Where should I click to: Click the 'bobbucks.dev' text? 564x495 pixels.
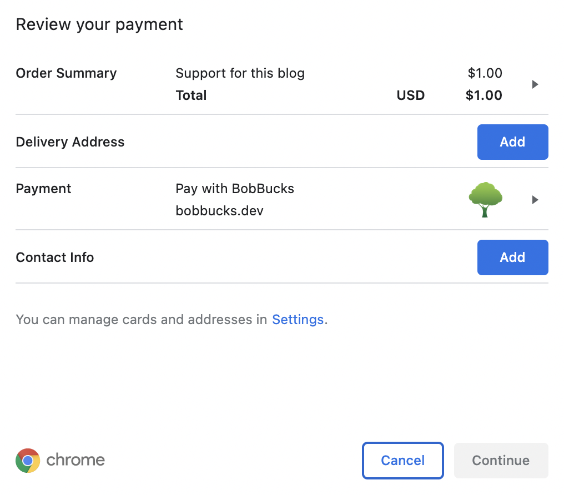click(219, 211)
